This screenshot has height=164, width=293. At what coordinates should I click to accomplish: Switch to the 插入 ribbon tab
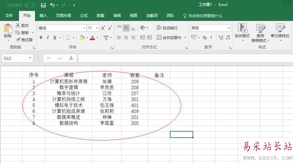tap(43, 15)
